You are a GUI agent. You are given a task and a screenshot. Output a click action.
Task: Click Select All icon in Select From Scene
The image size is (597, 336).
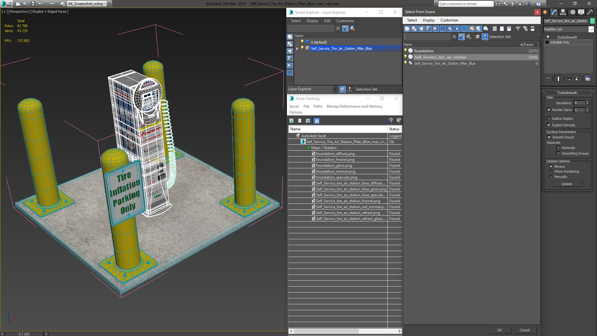495,29
